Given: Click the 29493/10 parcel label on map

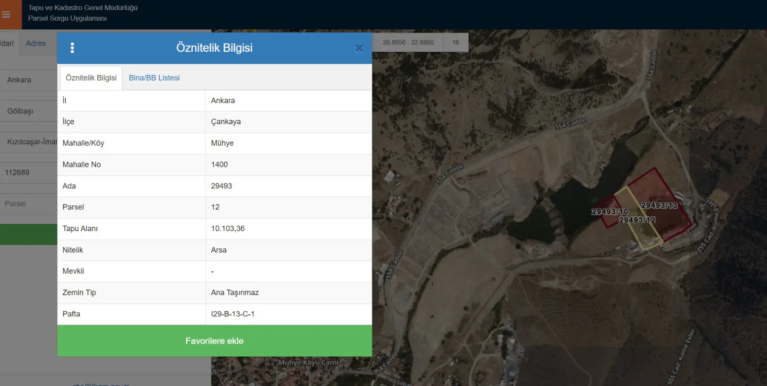Looking at the screenshot, I should tap(610, 211).
